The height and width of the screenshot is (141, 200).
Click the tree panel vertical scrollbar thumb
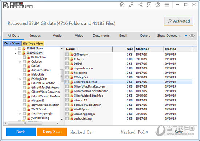61,76
